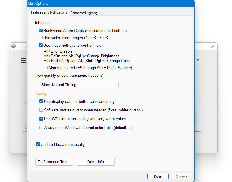Click Done to close options
Viewport: 232px width, 182px height.
(158, 176)
